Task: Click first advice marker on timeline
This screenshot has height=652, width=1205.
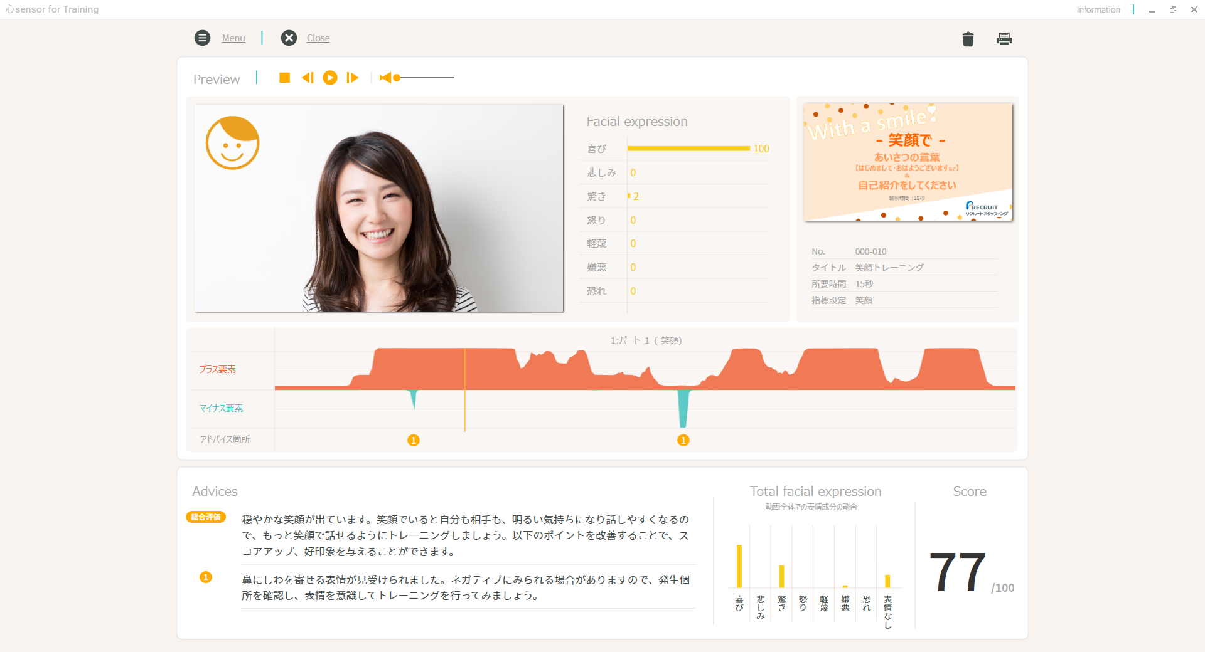Action: [413, 440]
